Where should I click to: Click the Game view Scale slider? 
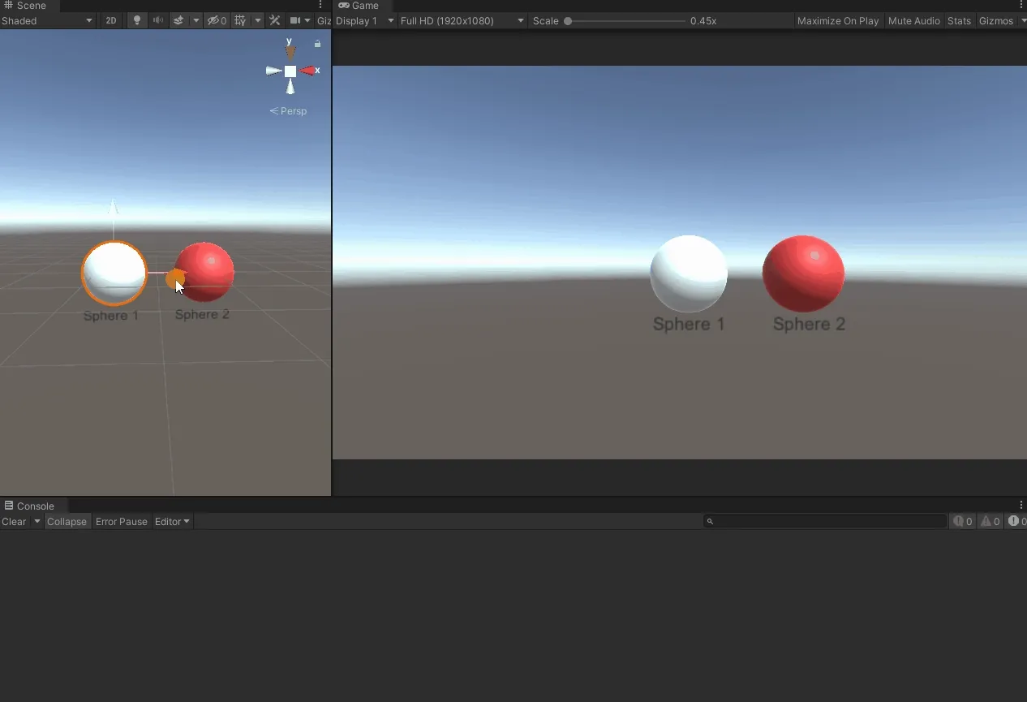point(626,21)
